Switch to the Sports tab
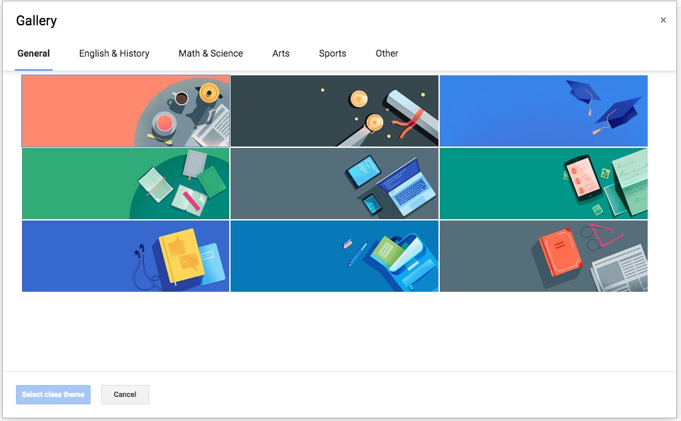The width and height of the screenshot is (681, 421). pyautogui.click(x=333, y=53)
